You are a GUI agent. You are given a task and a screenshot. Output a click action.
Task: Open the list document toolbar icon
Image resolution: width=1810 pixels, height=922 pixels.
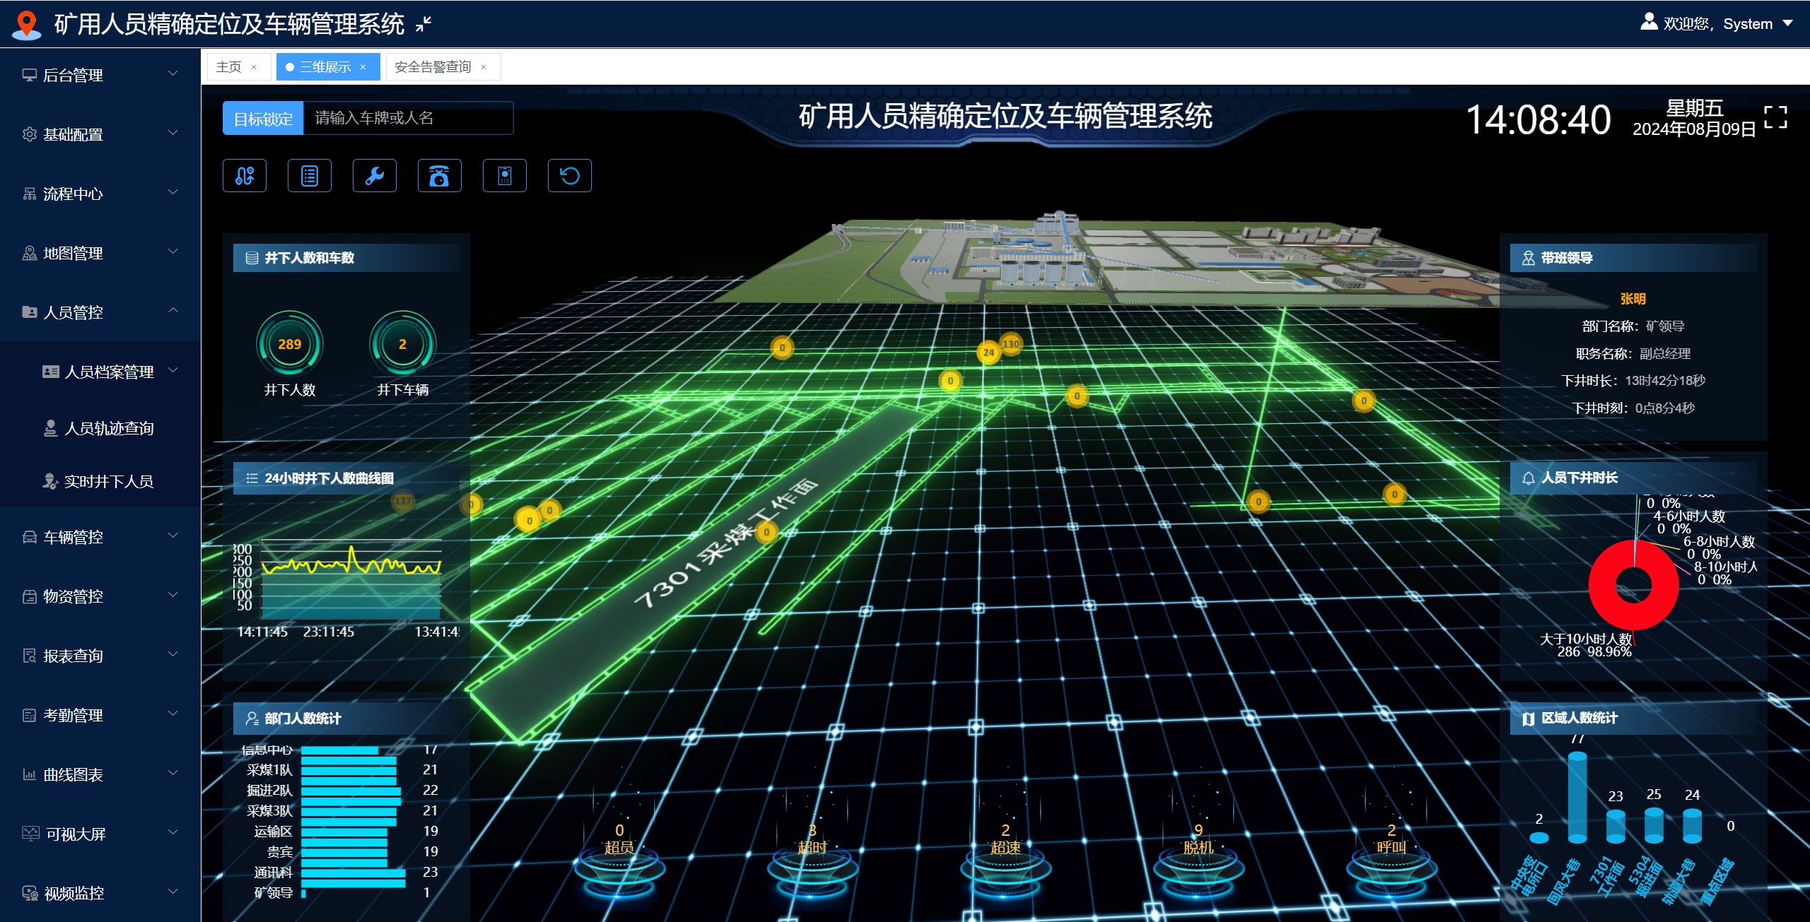pos(310,175)
